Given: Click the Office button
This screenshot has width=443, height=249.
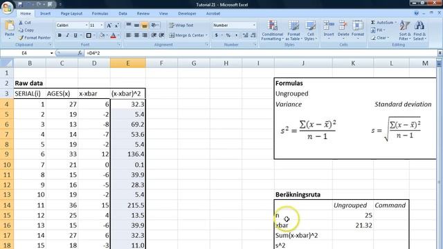Looking at the screenshot, I should point(7,8).
